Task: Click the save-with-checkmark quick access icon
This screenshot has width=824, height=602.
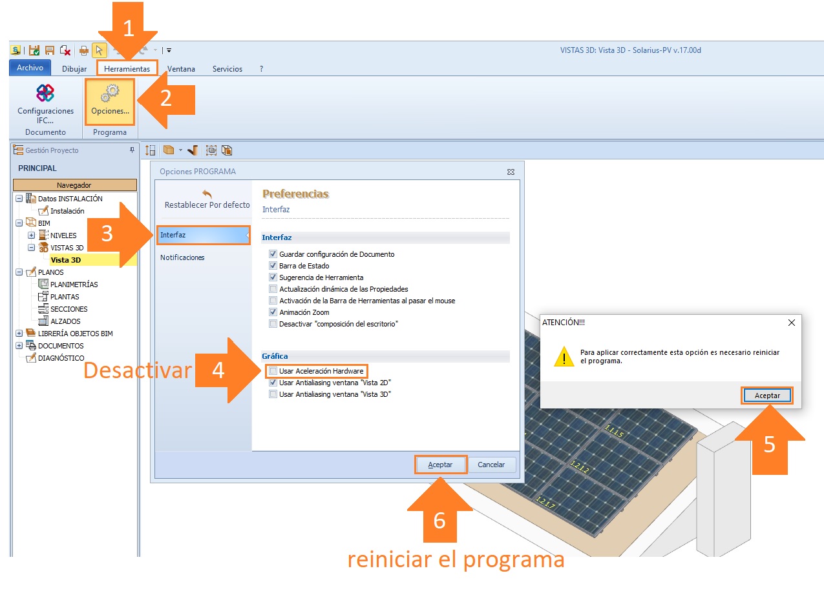Action: pos(34,50)
